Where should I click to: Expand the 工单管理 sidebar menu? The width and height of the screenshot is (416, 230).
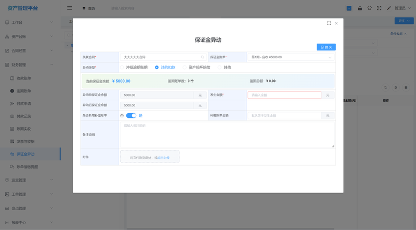coord(51,194)
